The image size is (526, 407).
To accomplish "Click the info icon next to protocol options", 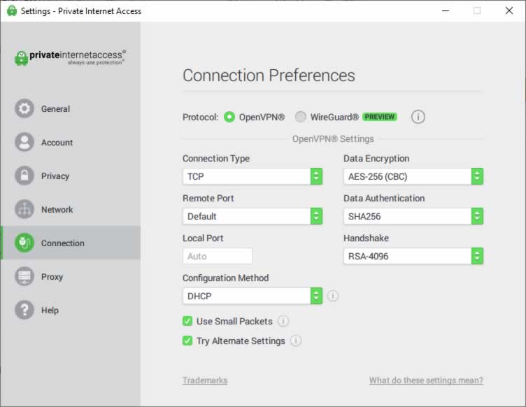I will tap(418, 117).
